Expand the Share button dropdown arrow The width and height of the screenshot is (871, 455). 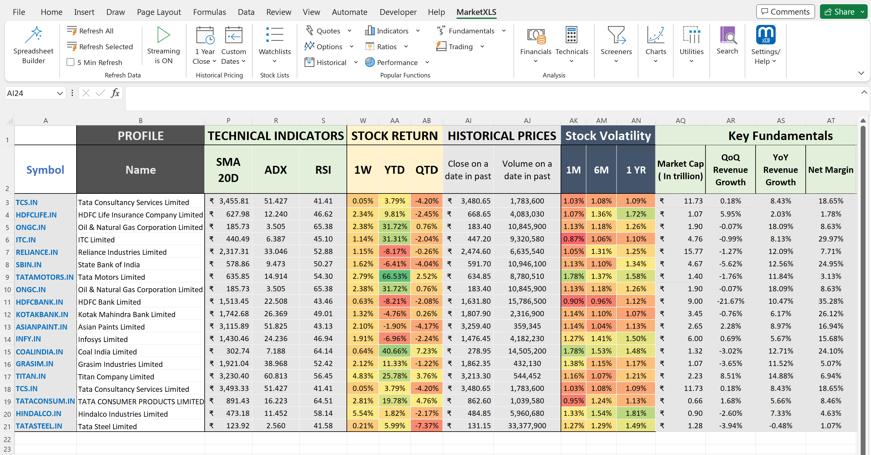tap(862, 12)
